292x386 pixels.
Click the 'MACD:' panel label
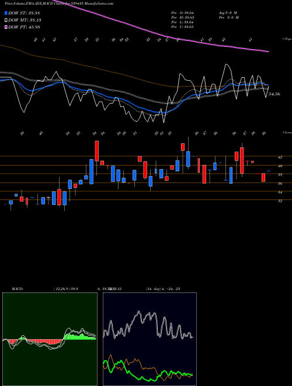(18, 289)
